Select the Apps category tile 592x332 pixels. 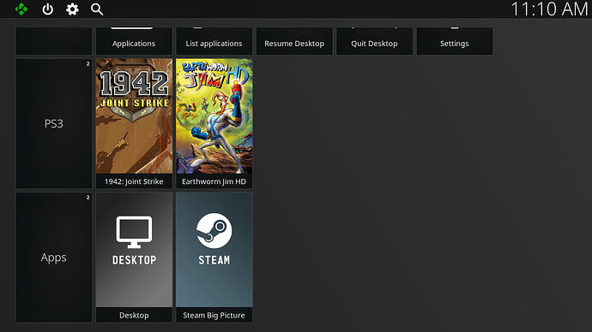53,258
